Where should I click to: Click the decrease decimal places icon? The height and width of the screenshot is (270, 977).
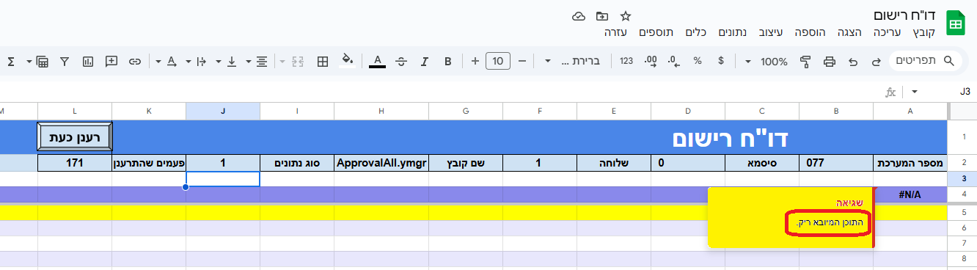tap(674, 61)
